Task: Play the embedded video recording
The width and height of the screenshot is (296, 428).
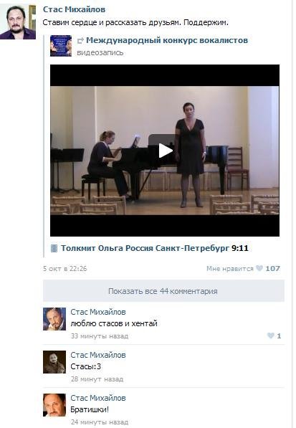Action: (x=165, y=150)
